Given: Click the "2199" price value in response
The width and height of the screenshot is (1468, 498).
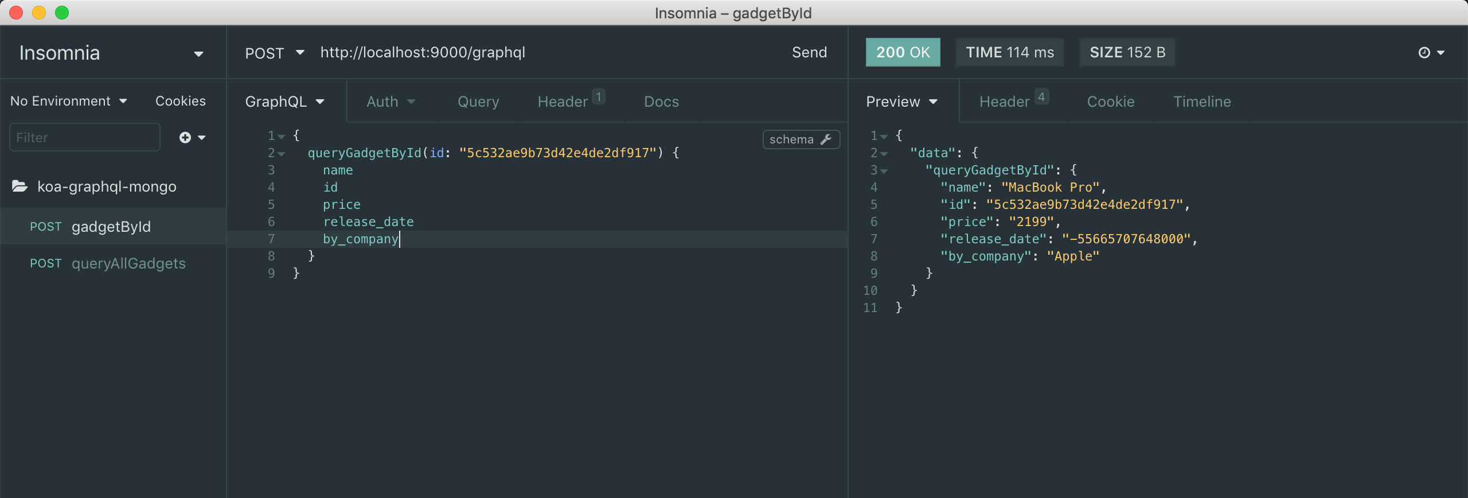Looking at the screenshot, I should point(1031,222).
